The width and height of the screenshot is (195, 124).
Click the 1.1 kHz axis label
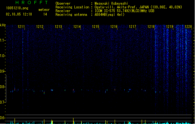pos(2,40)
